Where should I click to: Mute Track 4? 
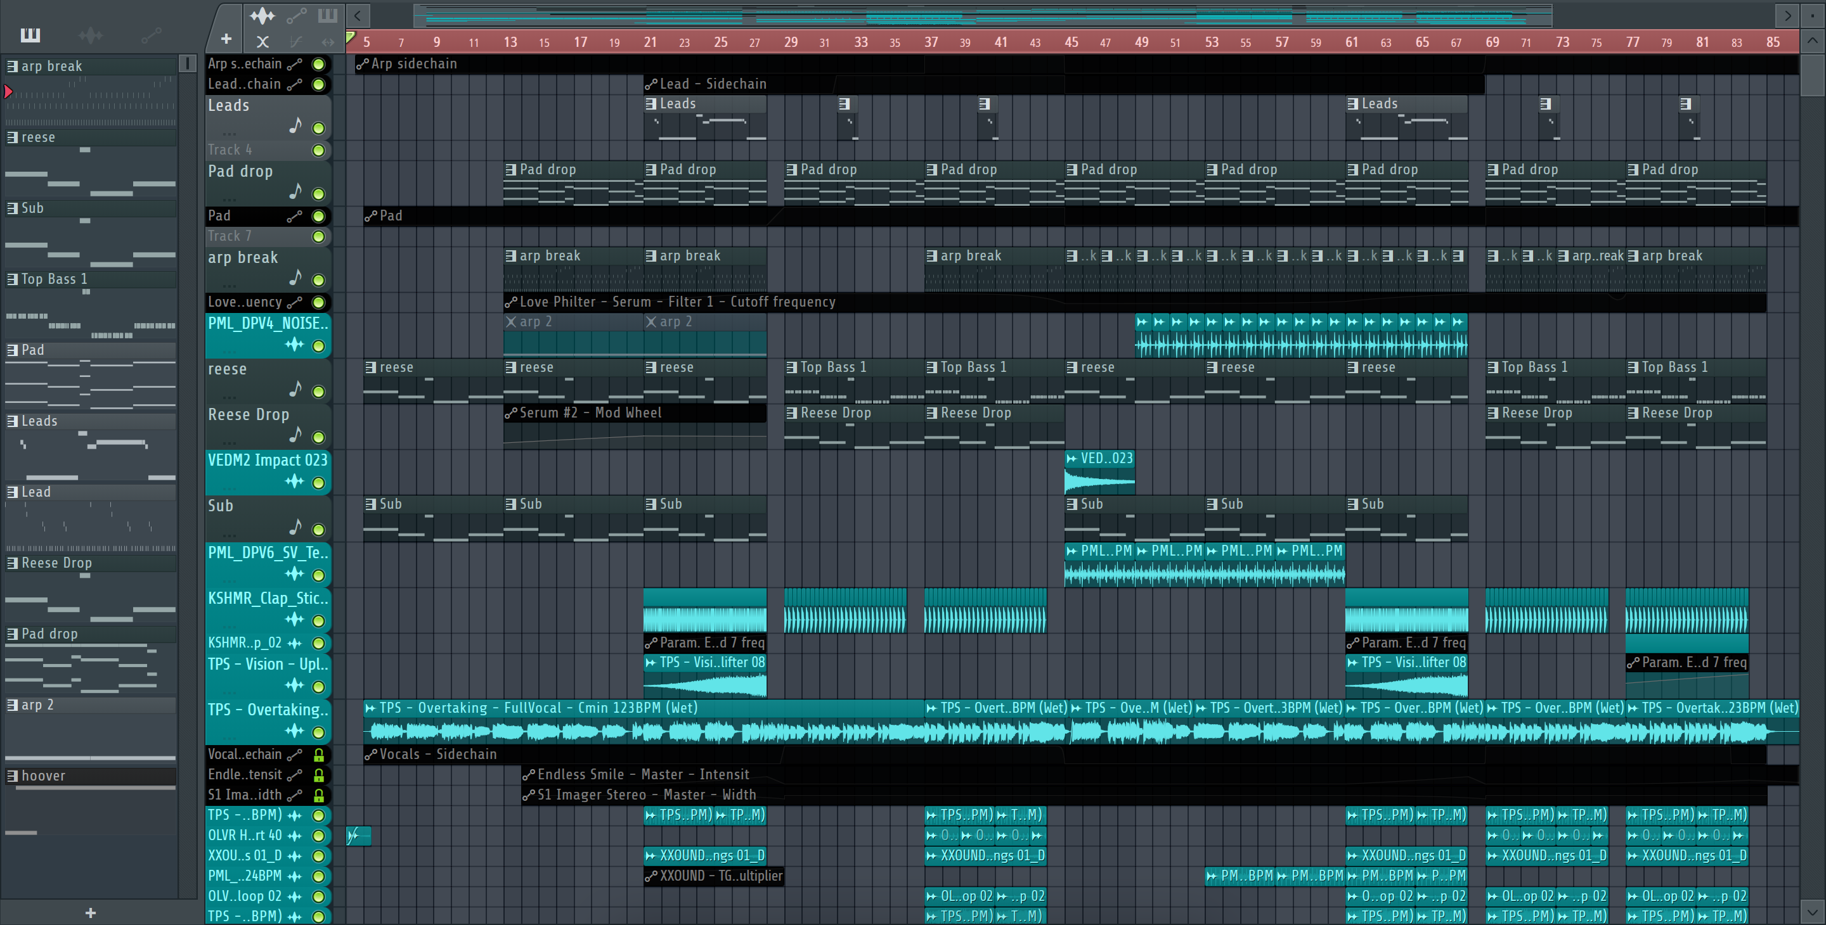pos(319,150)
